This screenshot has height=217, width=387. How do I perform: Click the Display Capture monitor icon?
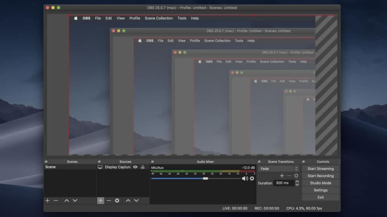100,167
